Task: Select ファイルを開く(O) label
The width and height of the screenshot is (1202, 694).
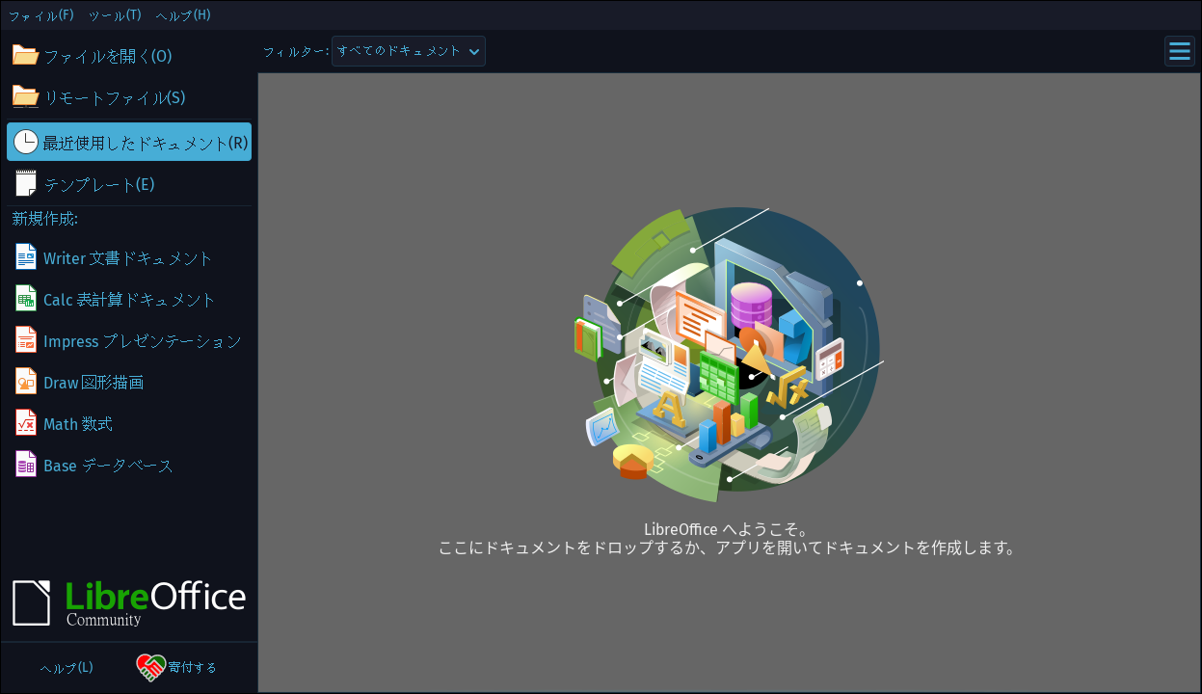Action: (108, 56)
